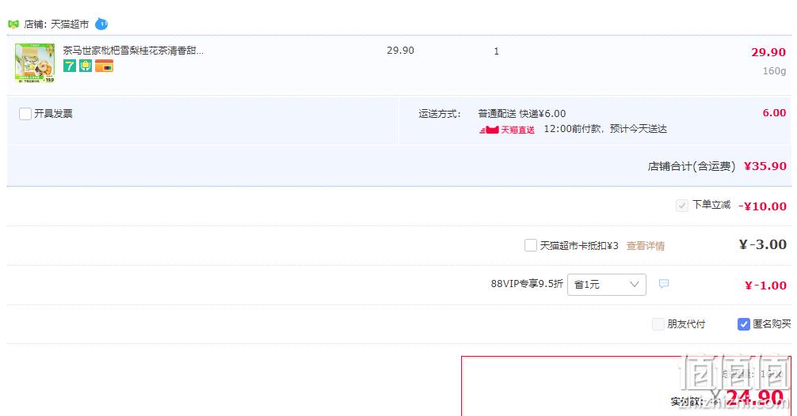Image resolution: width=797 pixels, height=416 pixels.
Task: Click the ¥-1.00 88VIP discount amount
Action: pyautogui.click(x=765, y=286)
